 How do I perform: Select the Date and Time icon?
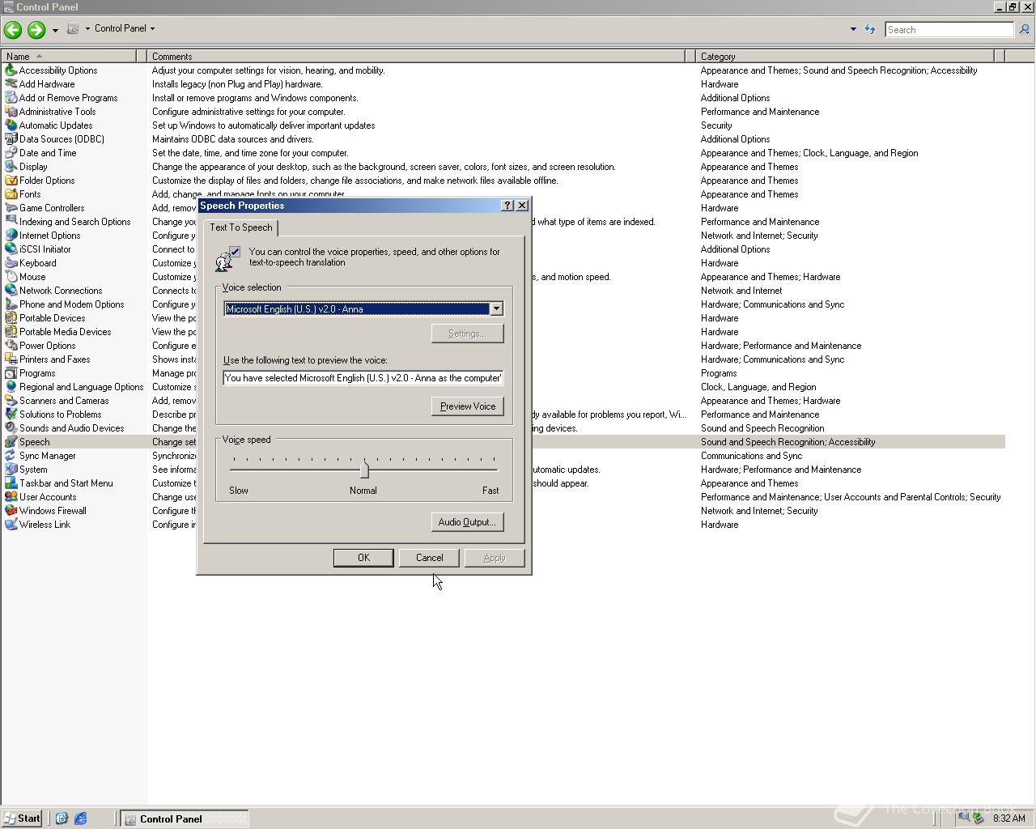11,153
